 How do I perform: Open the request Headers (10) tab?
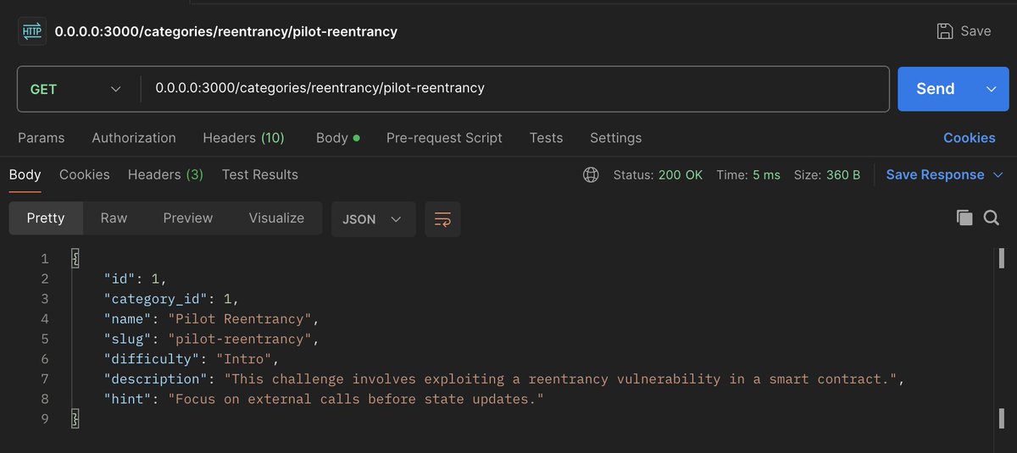(x=243, y=138)
